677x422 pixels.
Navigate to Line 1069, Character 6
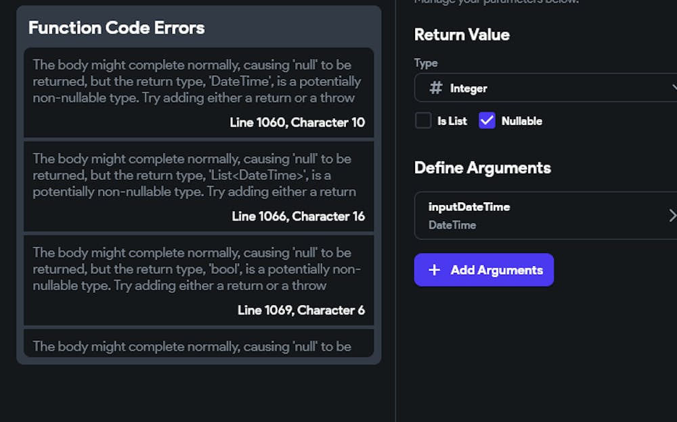point(301,310)
